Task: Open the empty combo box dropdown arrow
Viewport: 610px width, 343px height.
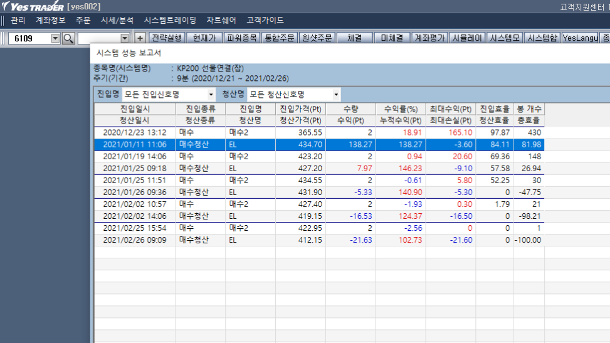Action: (x=124, y=39)
